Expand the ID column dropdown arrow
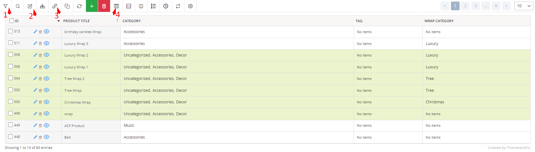The height and width of the screenshot is (152, 535). click(58, 21)
